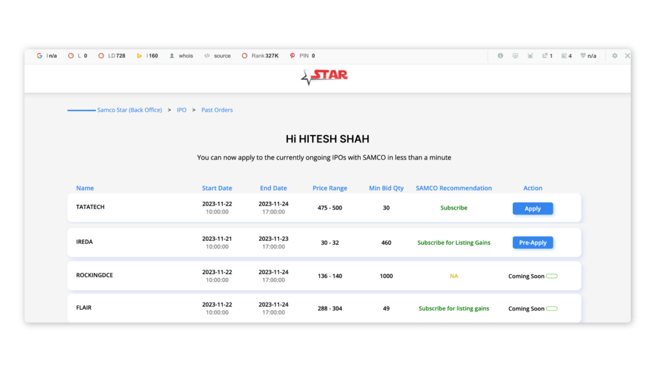Click the Bing index icon showing 160
Viewport: 655px width, 368px height.
(139, 56)
